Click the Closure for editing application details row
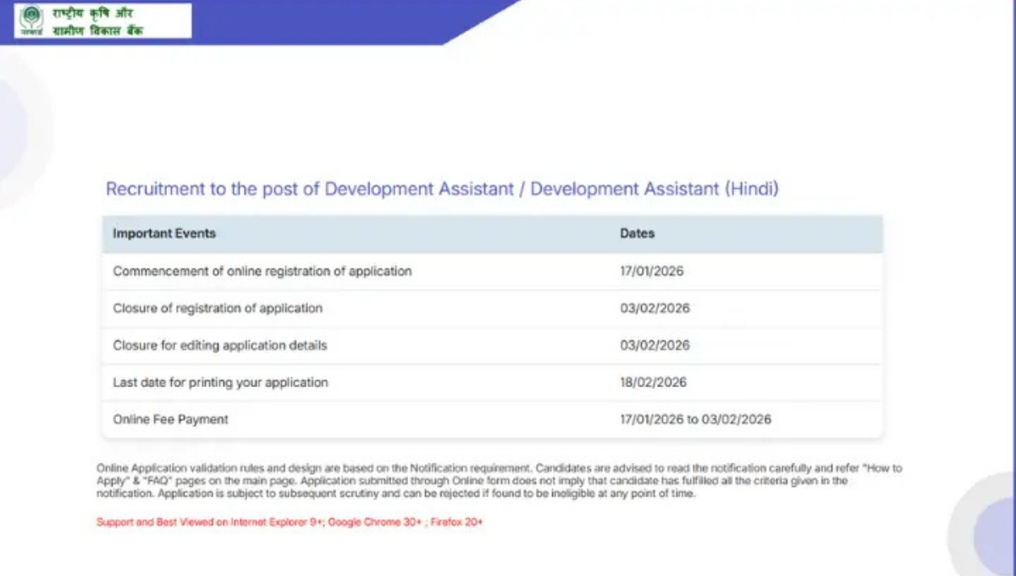1016x576 pixels. click(222, 345)
